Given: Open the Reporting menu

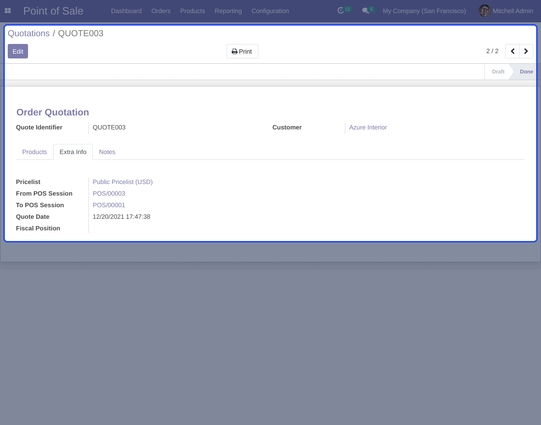Looking at the screenshot, I should click(228, 11).
